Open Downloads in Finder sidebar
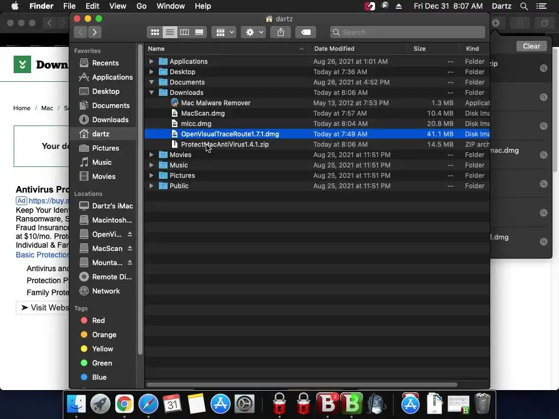 [x=103, y=119]
